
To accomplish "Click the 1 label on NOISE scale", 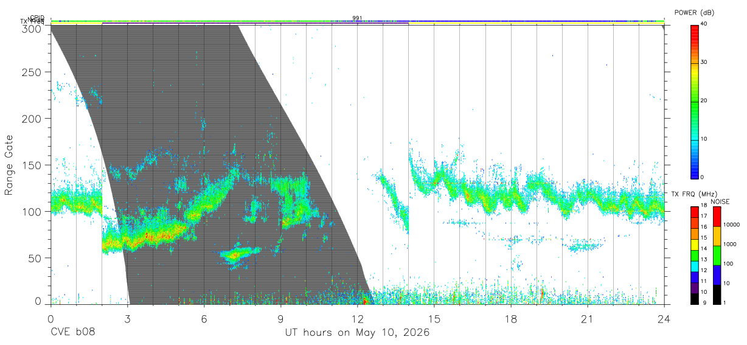I will [x=724, y=302].
